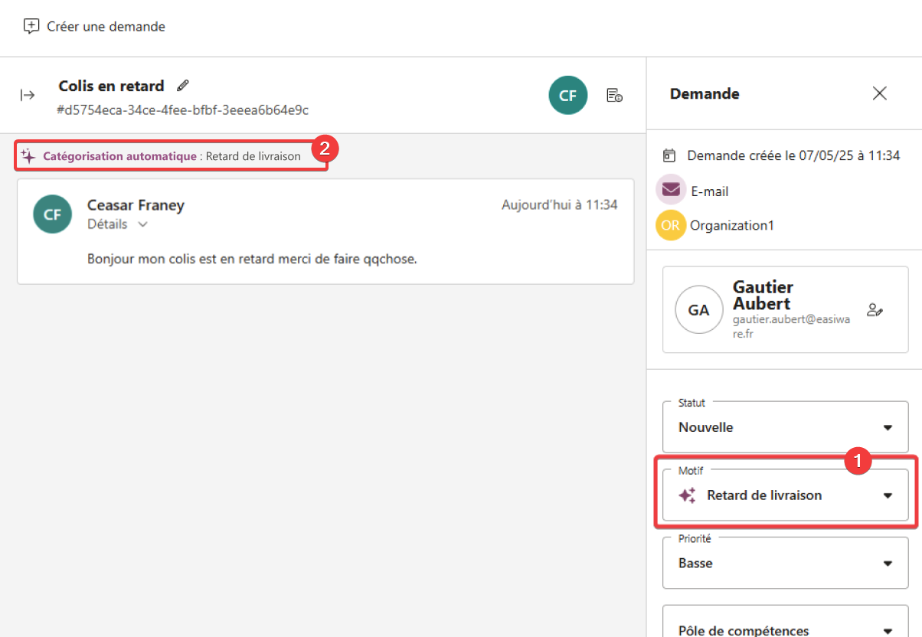Click the Créer une demande chat icon
Image resolution: width=922 pixels, height=637 pixels.
31,26
